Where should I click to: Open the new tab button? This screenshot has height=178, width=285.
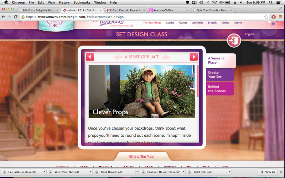pyautogui.click(x=238, y=10)
